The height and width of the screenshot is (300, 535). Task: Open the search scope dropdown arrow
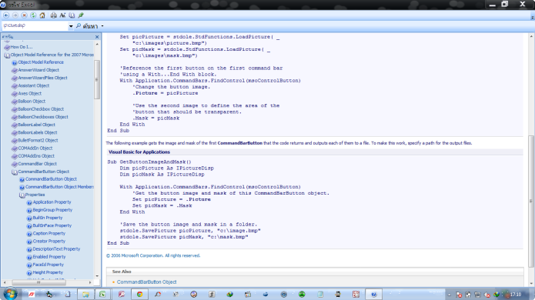102,26
